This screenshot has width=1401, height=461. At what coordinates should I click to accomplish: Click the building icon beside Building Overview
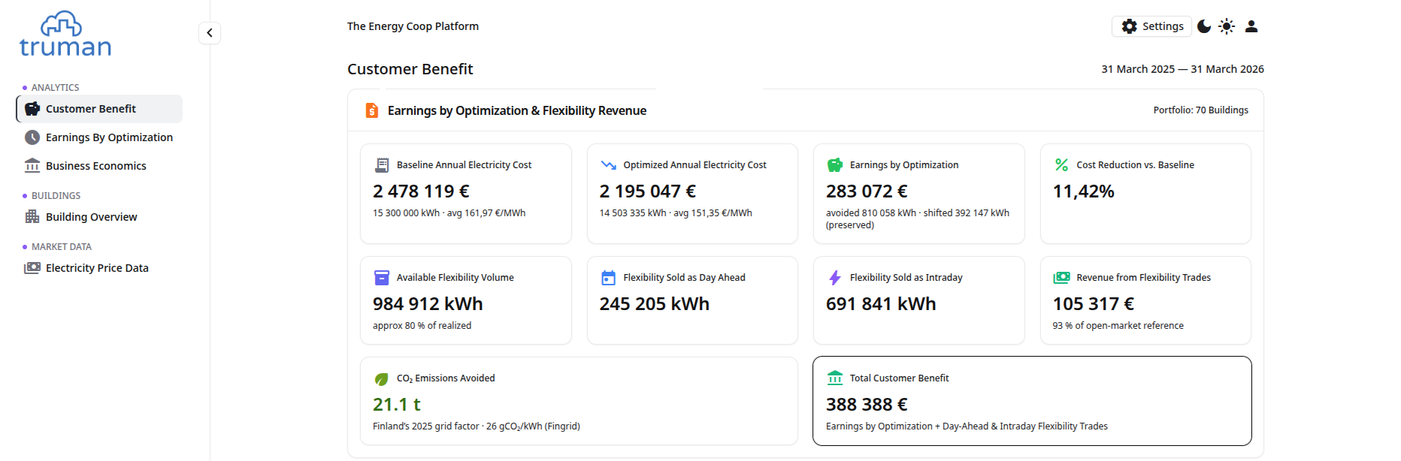click(32, 216)
